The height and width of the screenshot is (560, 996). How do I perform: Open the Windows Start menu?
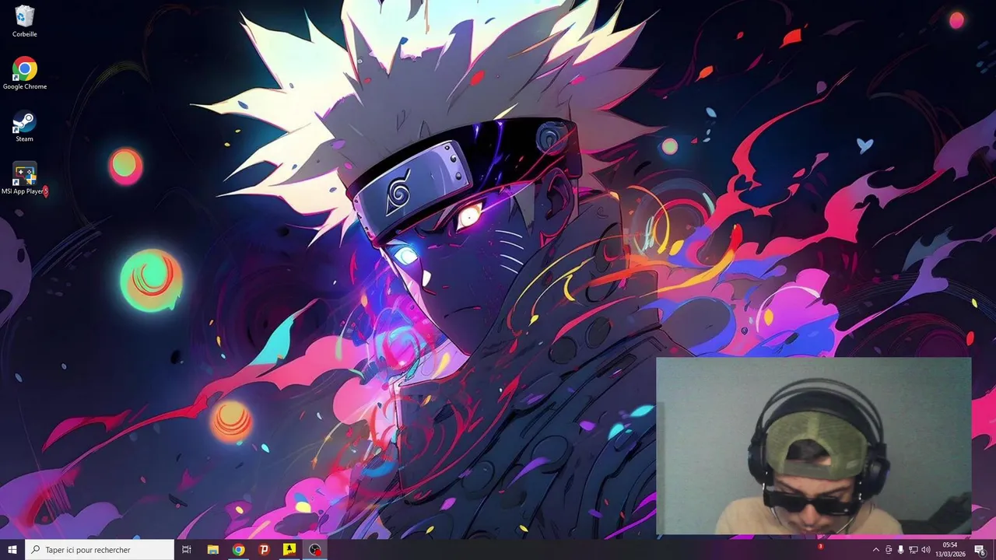pyautogui.click(x=12, y=550)
